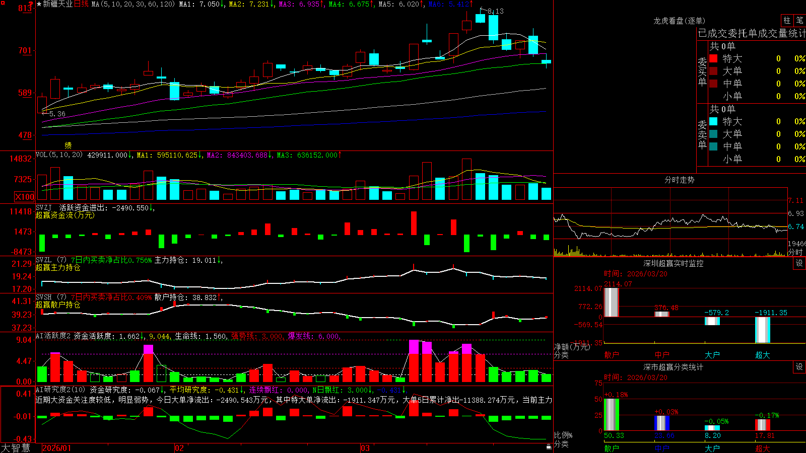Click the 委卖单 vertical label

pyautogui.click(x=702, y=134)
